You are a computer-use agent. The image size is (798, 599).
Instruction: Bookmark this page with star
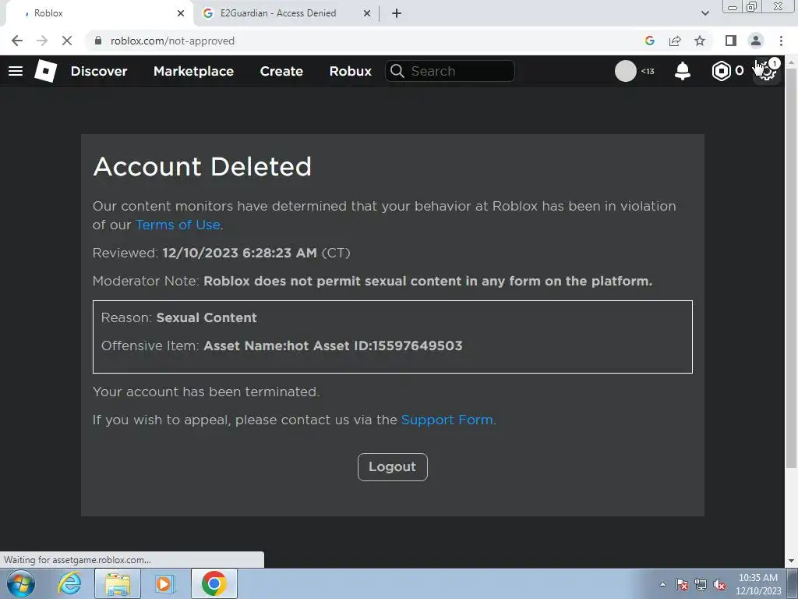[x=700, y=41]
